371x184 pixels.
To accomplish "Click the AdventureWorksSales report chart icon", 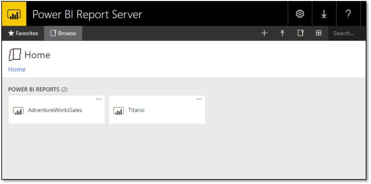I will click(18, 111).
